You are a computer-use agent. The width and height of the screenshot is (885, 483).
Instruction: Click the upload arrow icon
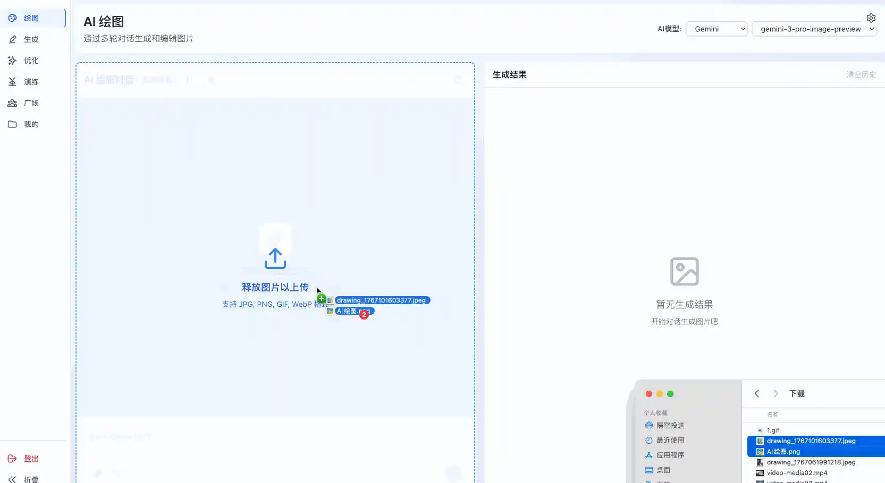(275, 258)
